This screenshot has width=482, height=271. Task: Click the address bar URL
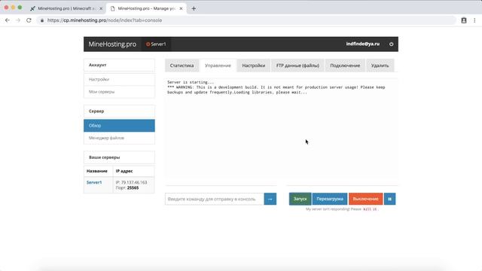[x=105, y=20]
